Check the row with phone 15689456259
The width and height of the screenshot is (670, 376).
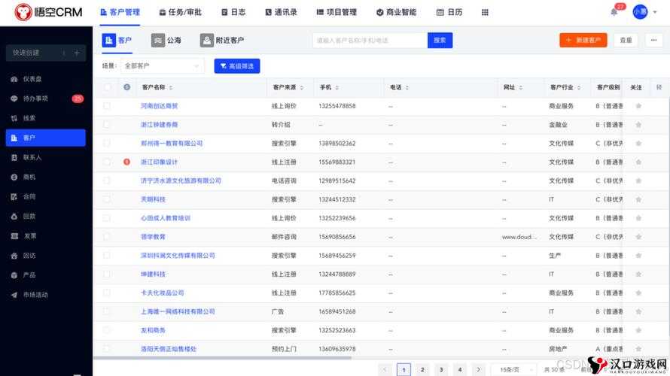(107, 255)
